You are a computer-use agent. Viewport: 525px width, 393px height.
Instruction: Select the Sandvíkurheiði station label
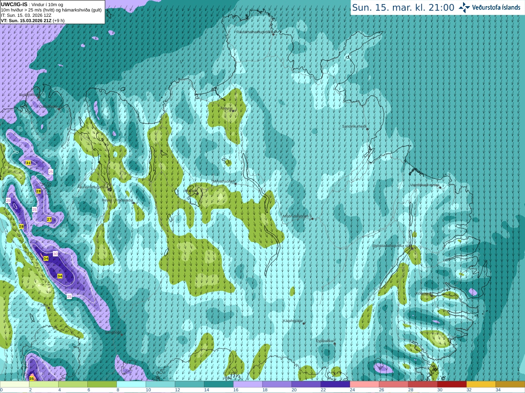click(x=354, y=126)
